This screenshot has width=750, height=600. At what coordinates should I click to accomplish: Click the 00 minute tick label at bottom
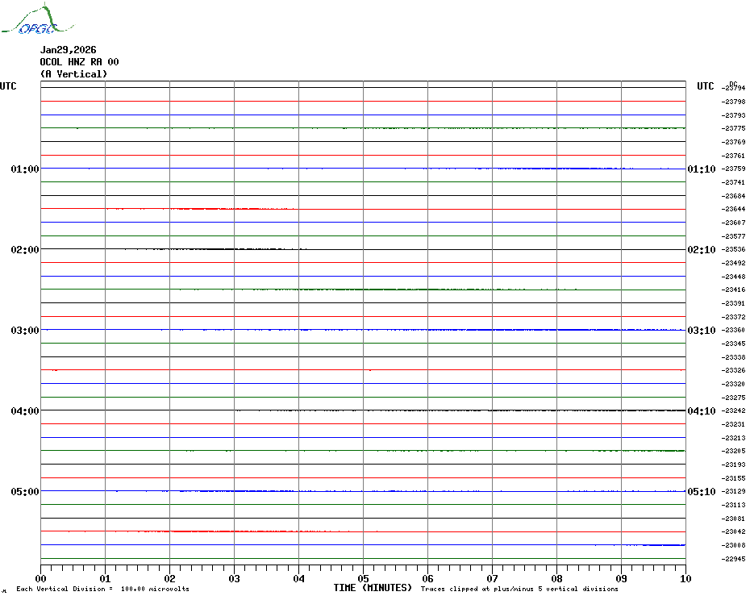click(41, 578)
